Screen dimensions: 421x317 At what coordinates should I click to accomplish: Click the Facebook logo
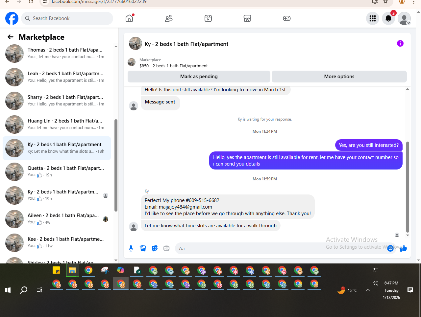point(12,18)
